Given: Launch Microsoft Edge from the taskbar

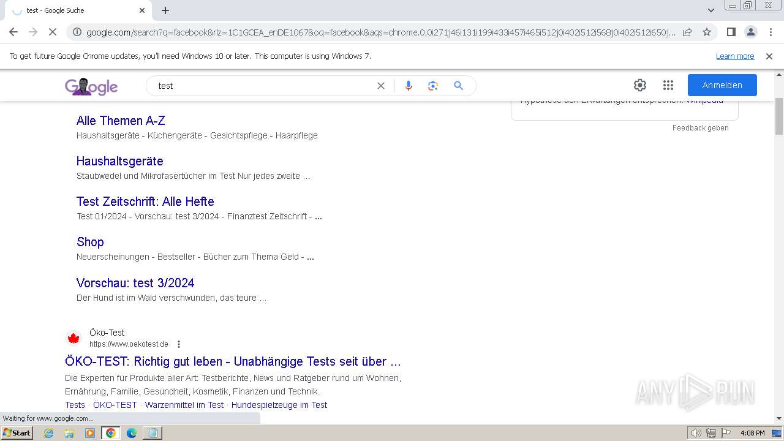Looking at the screenshot, I should coord(132,433).
